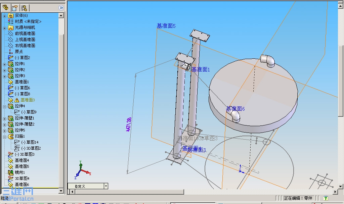Viewport: 344px width, 204px height.
Task: Select the 前视基准面 plane icon
Action: pos(10,34)
